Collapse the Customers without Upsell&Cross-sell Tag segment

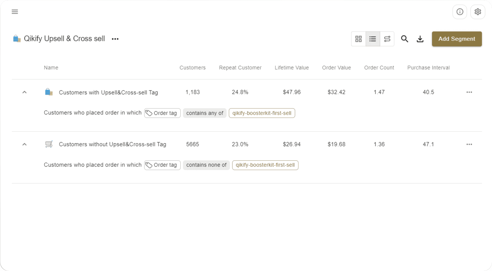(24, 144)
